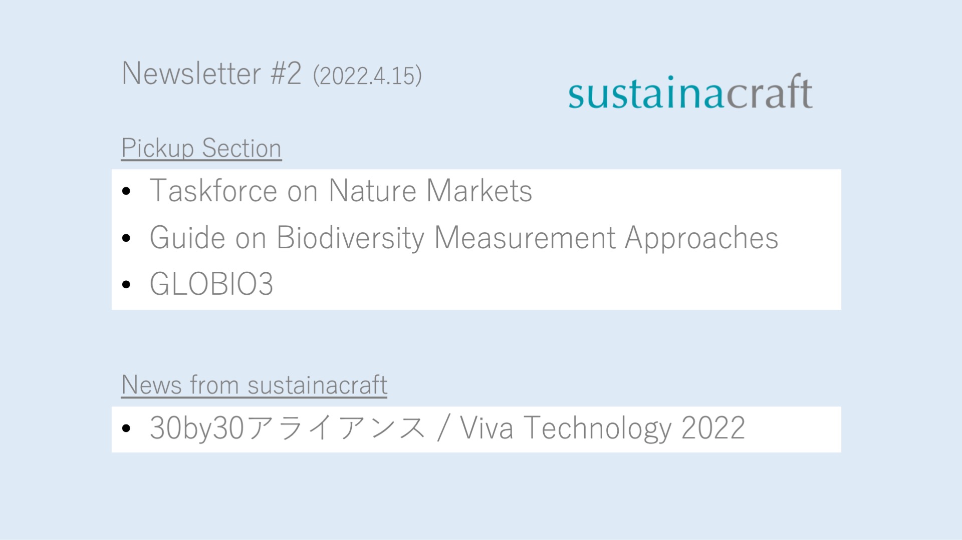This screenshot has width=962, height=540.
Task: Open the underlined Pickup Section heading
Action: pyautogui.click(x=201, y=148)
